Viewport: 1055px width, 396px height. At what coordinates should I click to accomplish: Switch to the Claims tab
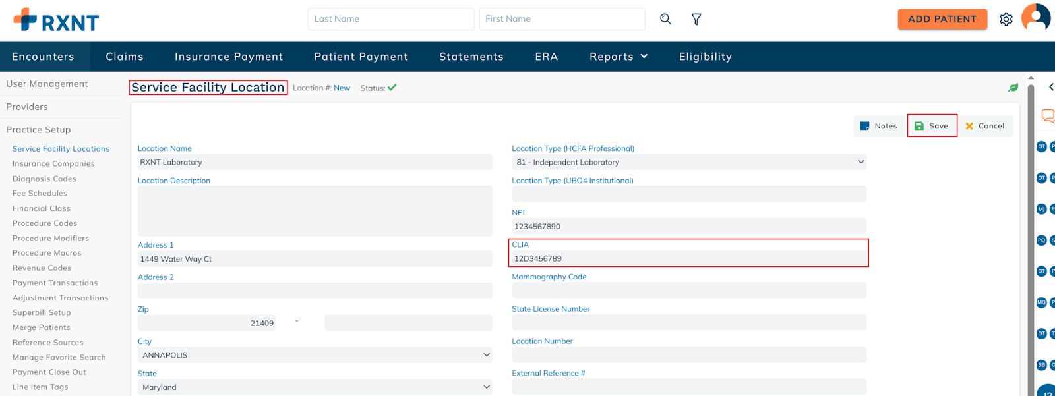[x=125, y=57]
